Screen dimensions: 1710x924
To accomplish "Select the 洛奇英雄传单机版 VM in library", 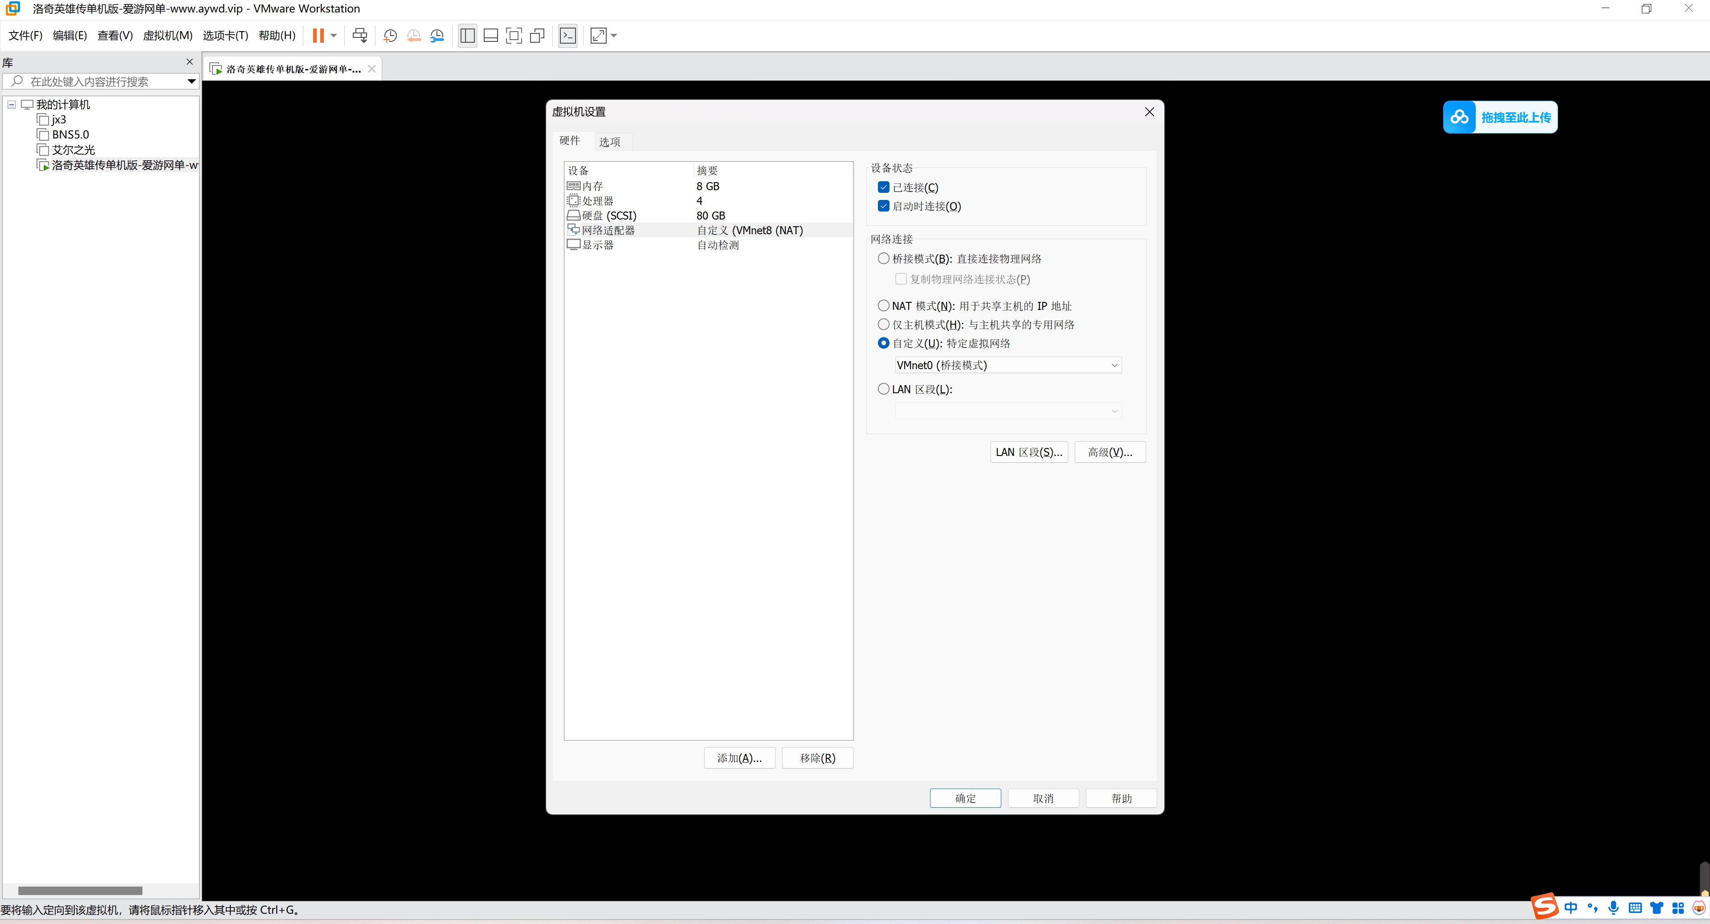I will (x=118, y=165).
